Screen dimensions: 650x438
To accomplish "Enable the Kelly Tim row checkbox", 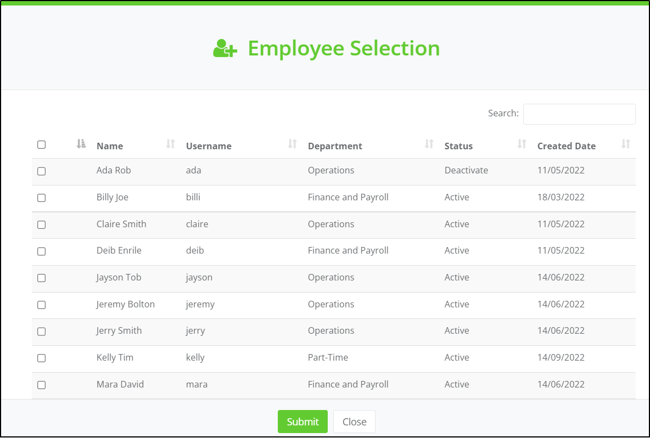I will [42, 358].
